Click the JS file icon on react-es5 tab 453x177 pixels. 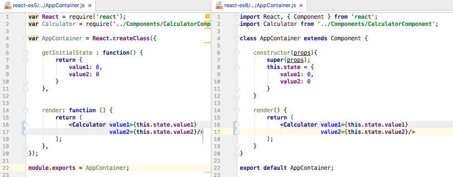8,5
